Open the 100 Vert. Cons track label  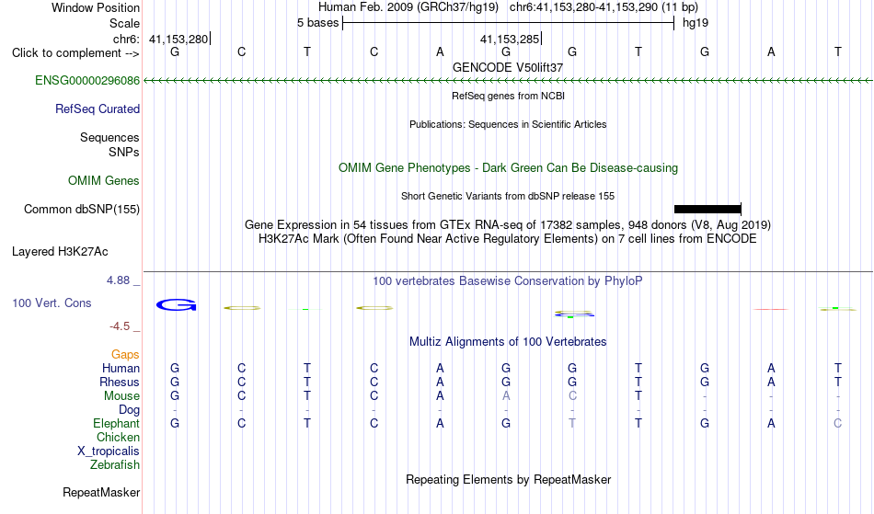pos(52,303)
